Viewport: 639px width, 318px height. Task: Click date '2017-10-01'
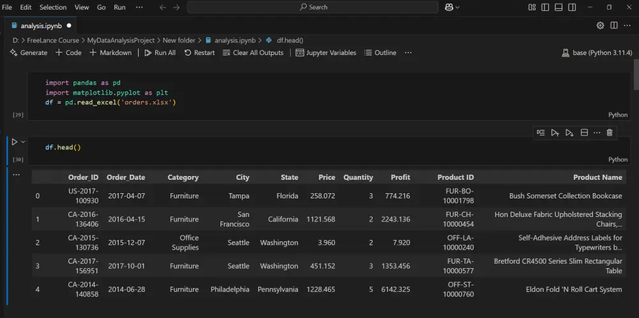click(127, 266)
